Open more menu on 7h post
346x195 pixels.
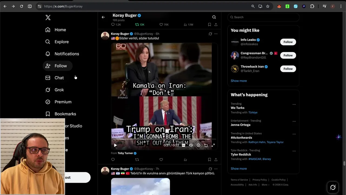click(216, 169)
